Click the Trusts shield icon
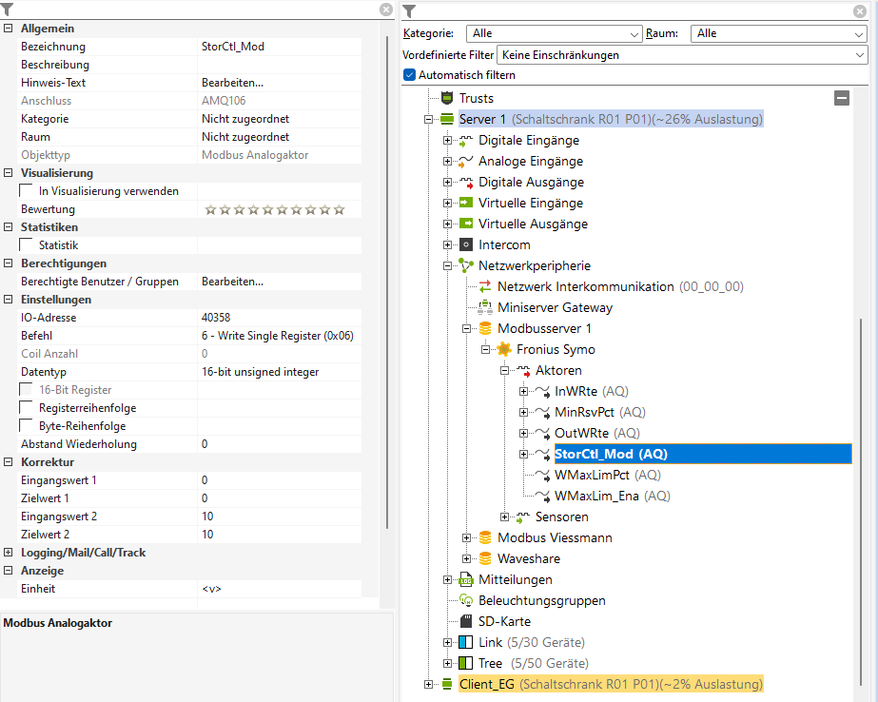The height and width of the screenshot is (702, 878). [447, 98]
